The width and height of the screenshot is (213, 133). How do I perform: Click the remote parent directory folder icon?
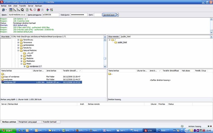tap(109, 74)
